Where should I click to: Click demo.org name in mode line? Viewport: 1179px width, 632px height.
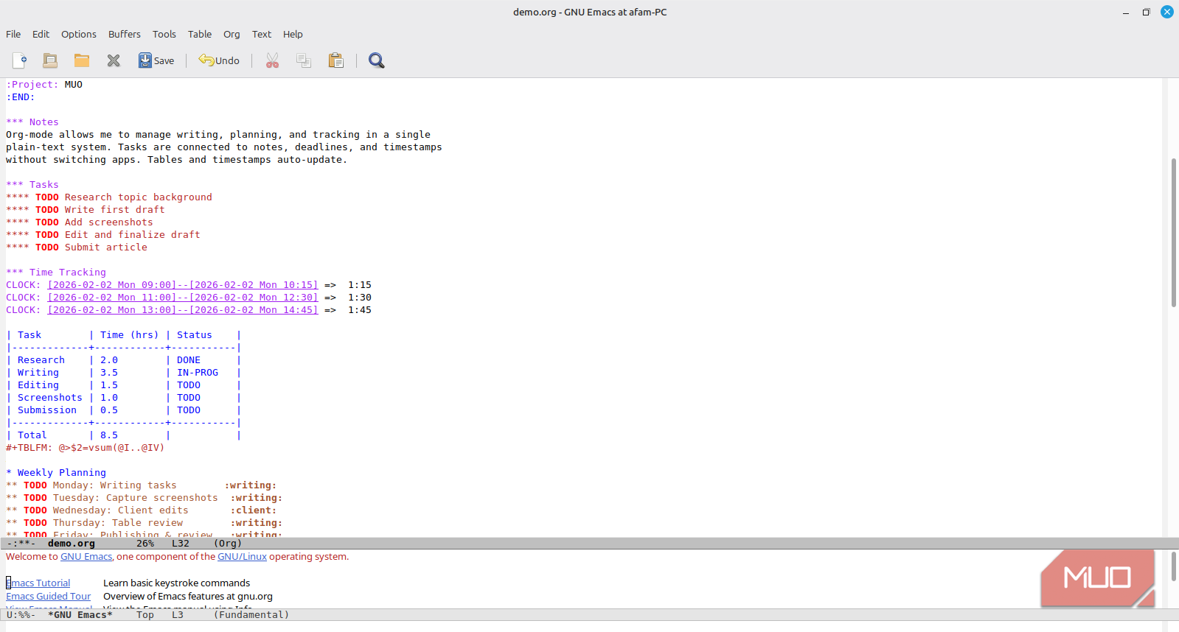coord(72,544)
